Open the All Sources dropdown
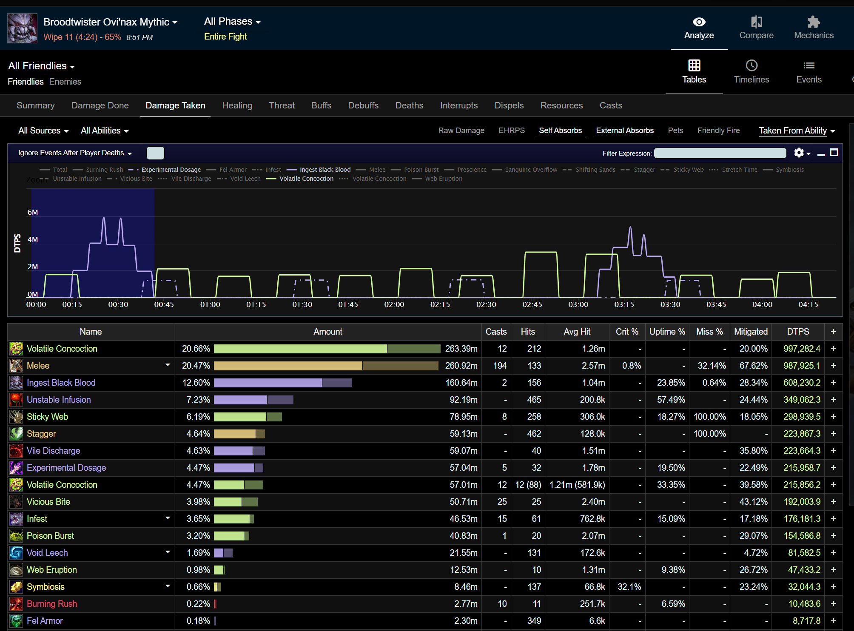This screenshot has width=854, height=631. [43, 131]
